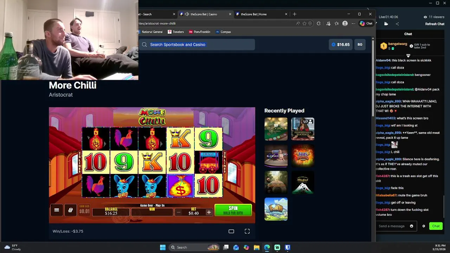
Task: Decrease the bet with minus button
Action: point(179,212)
